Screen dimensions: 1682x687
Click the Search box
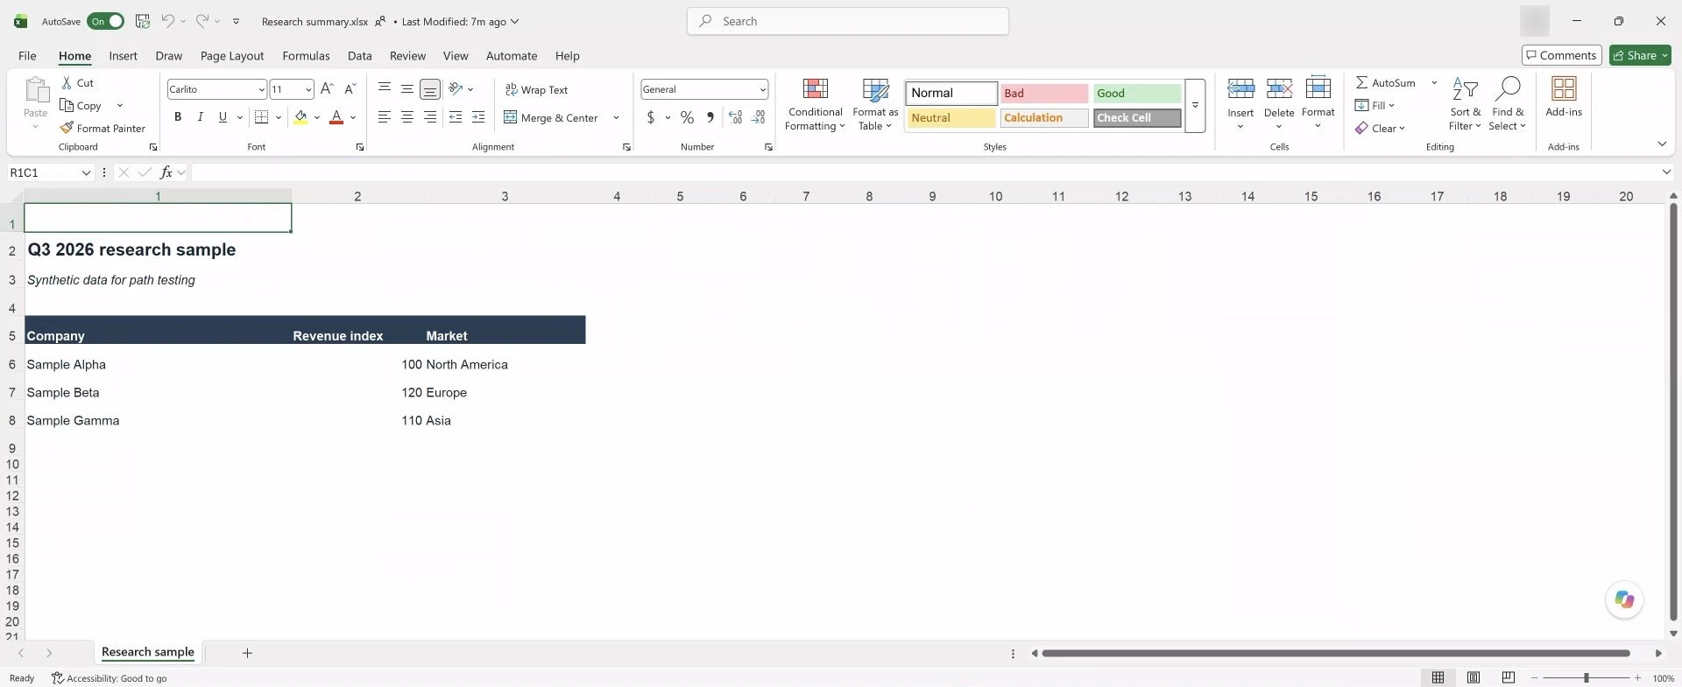(x=848, y=21)
